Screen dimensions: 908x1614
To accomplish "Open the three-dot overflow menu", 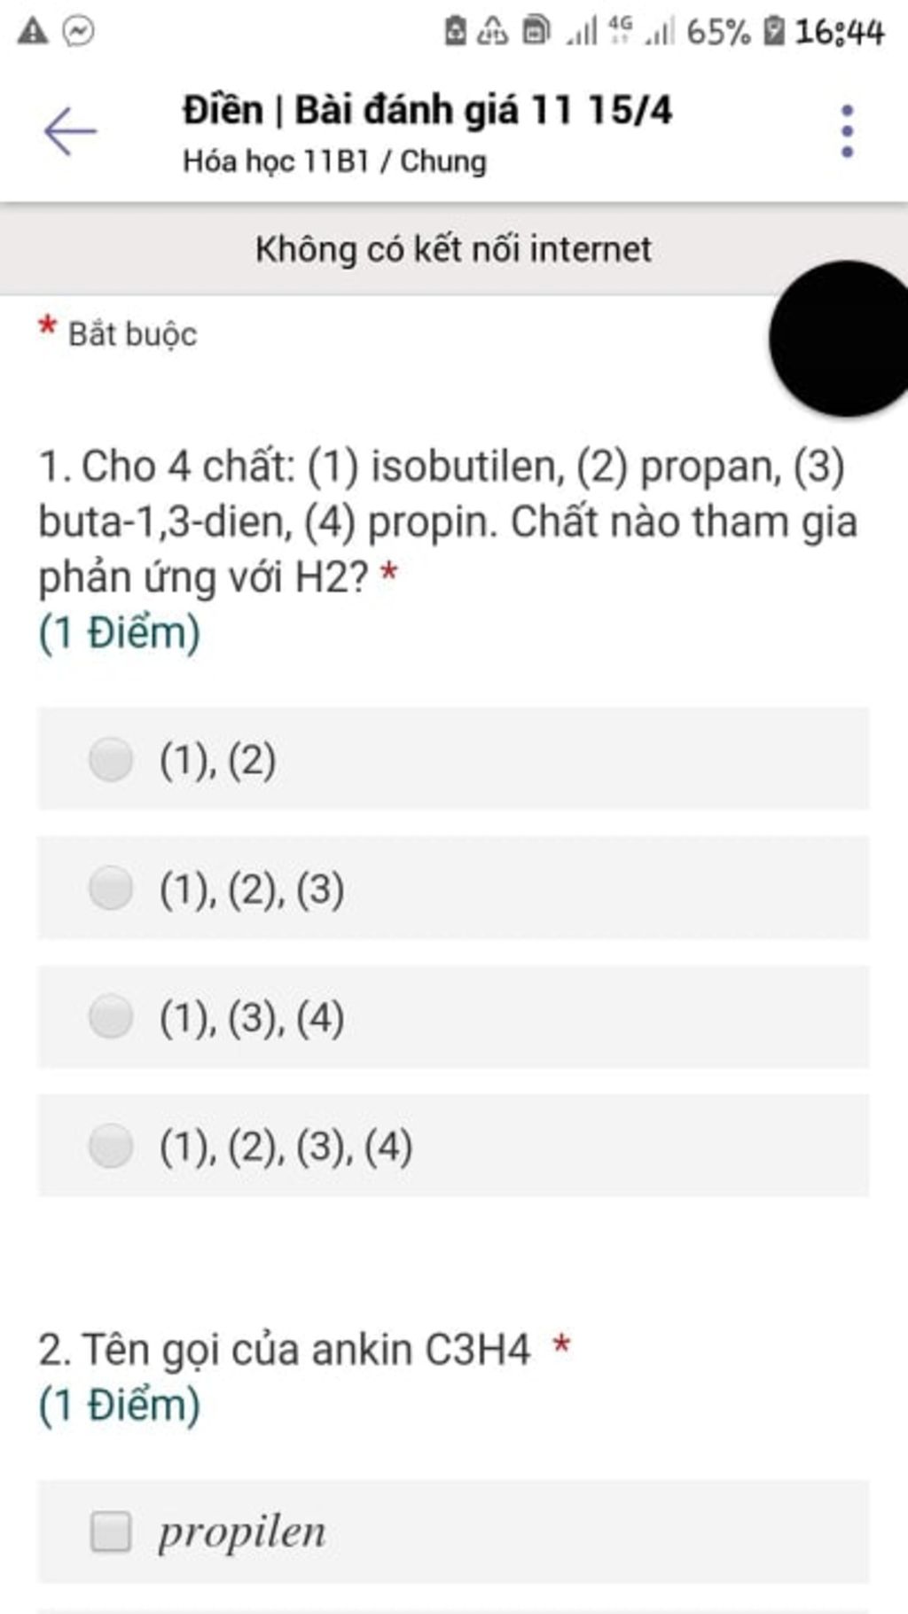I will click(847, 131).
